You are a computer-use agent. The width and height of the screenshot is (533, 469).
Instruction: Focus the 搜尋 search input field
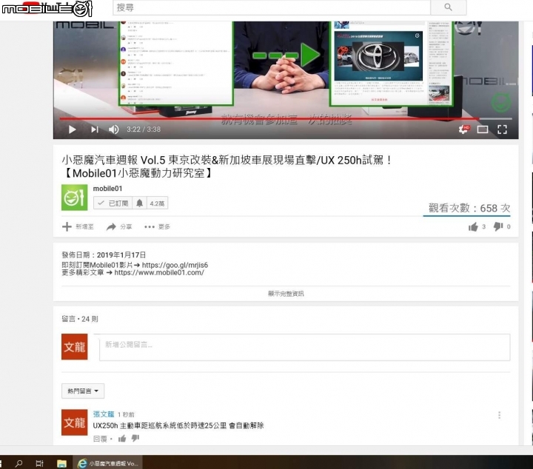[272, 7]
